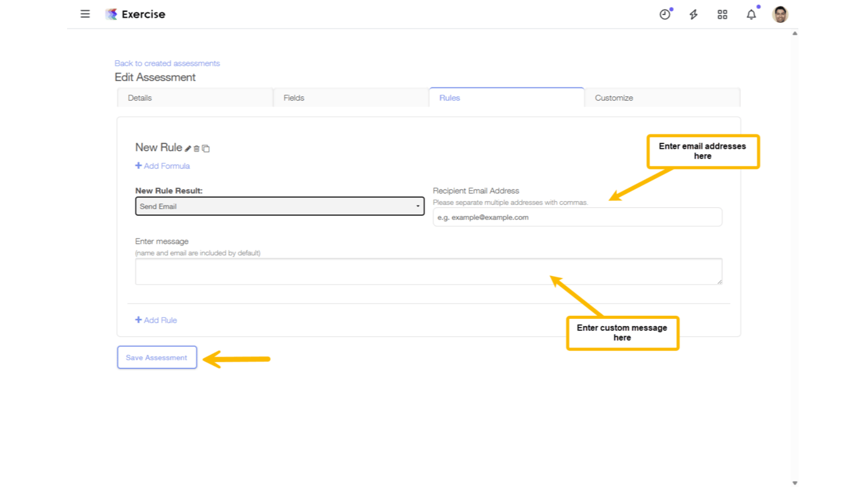The image size is (866, 487).
Task: Click Add Formula
Action: tap(162, 166)
